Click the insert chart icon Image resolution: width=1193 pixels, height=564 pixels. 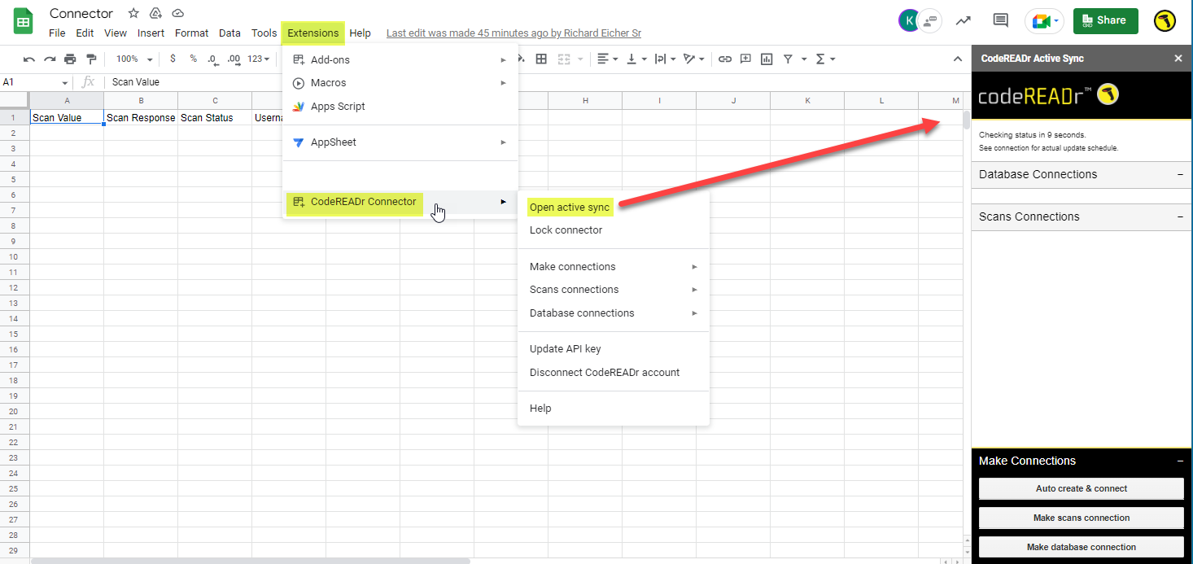766,59
